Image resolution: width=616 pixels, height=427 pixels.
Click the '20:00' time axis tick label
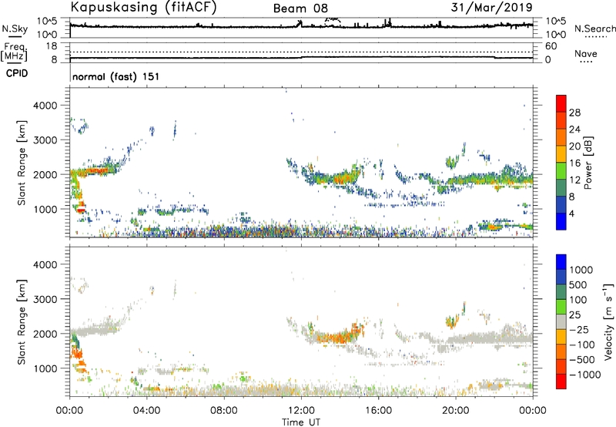455,411
